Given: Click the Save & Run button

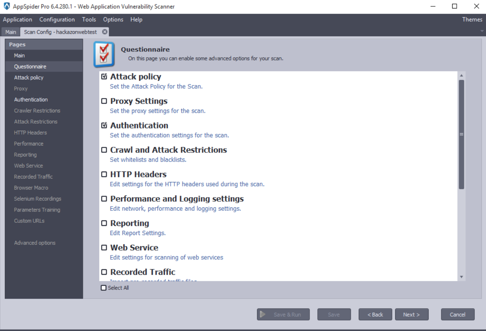Looking at the screenshot, I should point(283,314).
